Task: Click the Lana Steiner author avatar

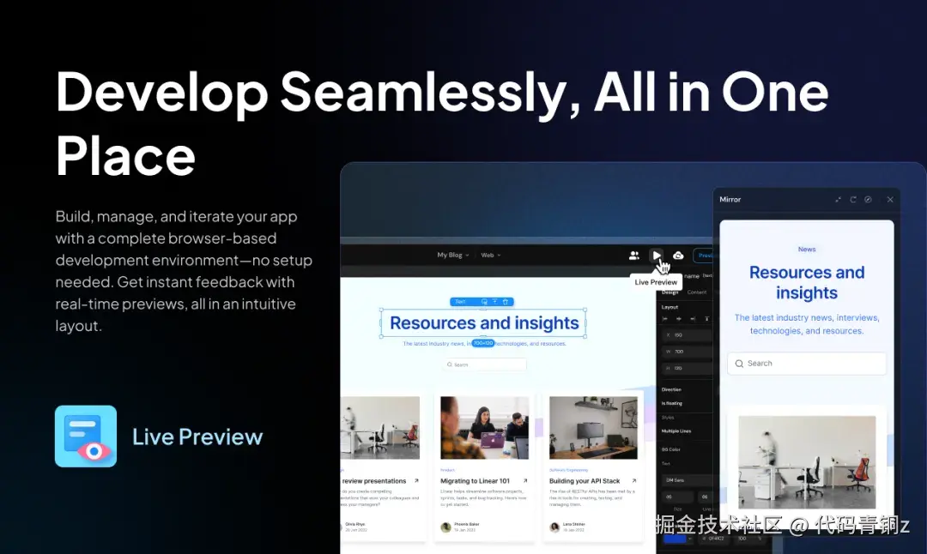Action: pyautogui.click(x=554, y=527)
